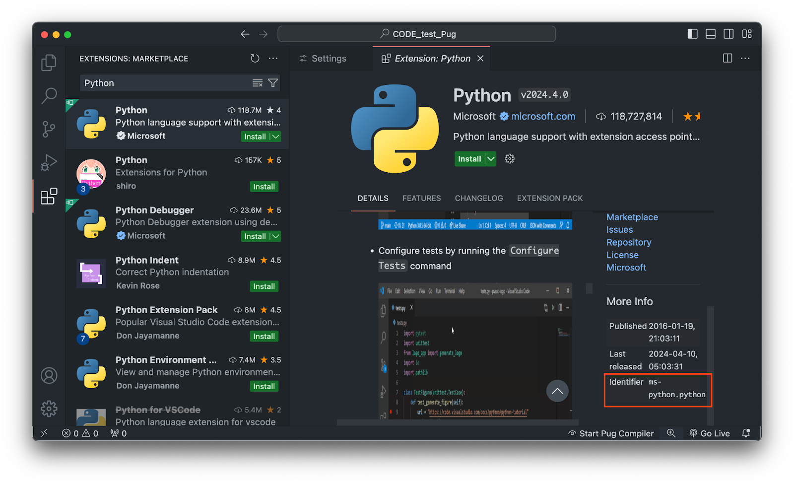Open notifications from the status bar bell
Viewport: 794px width, 484px height.
(x=746, y=433)
